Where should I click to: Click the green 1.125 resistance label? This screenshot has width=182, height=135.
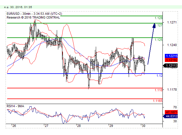(x=158, y=40)
